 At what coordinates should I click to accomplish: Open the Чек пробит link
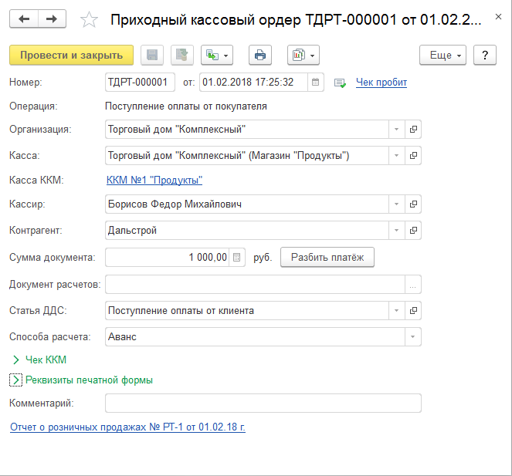pos(381,83)
